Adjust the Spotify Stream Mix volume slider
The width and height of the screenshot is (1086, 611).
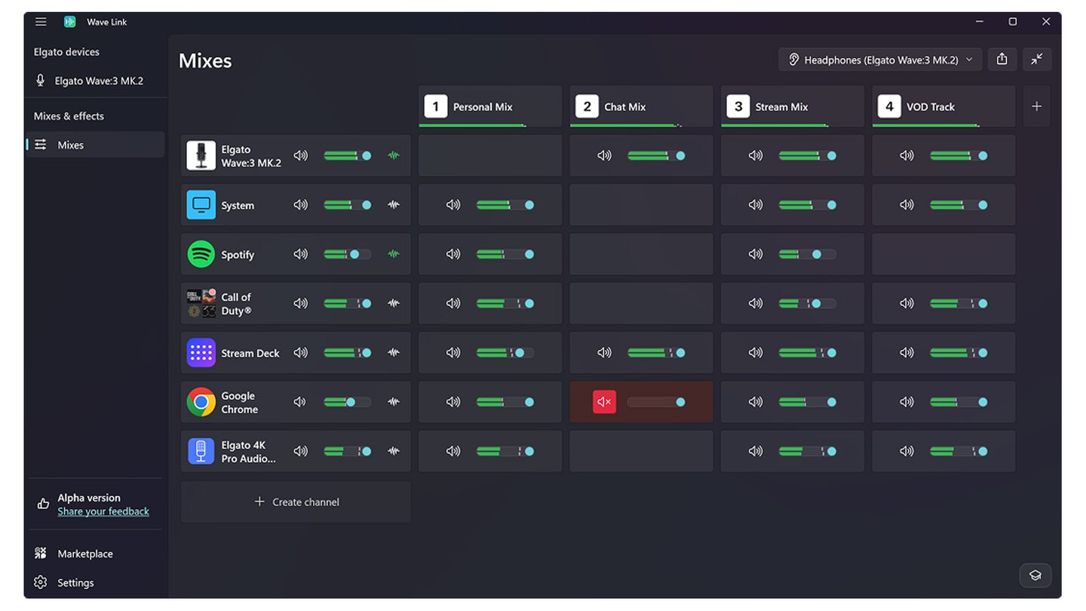pos(816,254)
